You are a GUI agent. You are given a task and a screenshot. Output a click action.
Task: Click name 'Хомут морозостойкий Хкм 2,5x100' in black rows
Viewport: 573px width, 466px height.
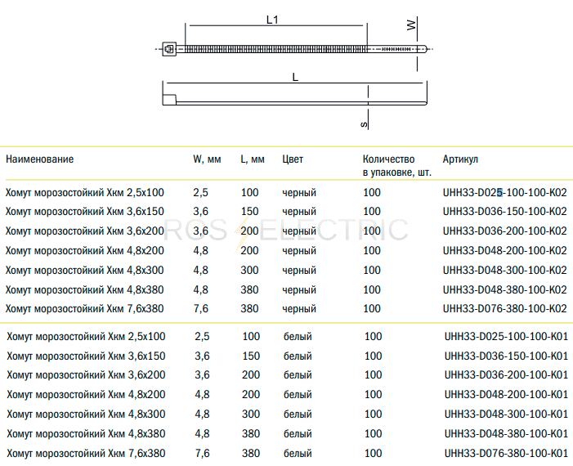[85, 193]
